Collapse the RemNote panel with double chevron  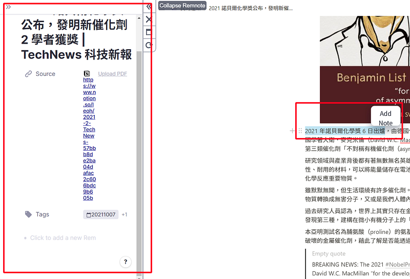coord(149,7)
